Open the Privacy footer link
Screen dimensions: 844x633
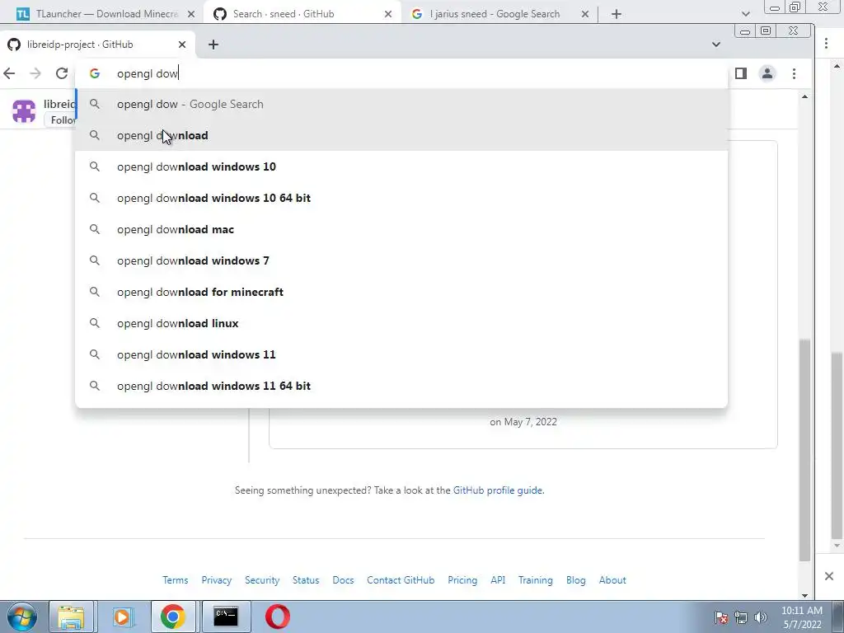point(217,580)
